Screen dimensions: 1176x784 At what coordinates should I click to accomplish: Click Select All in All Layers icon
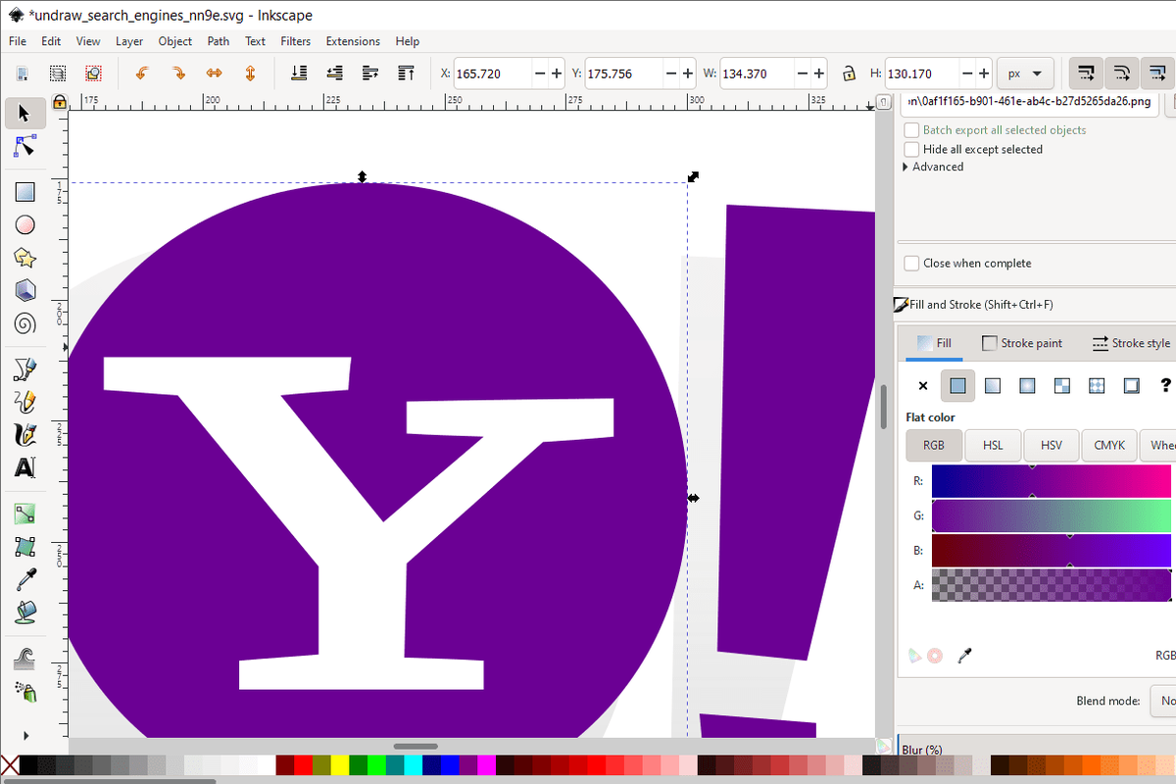click(x=58, y=73)
